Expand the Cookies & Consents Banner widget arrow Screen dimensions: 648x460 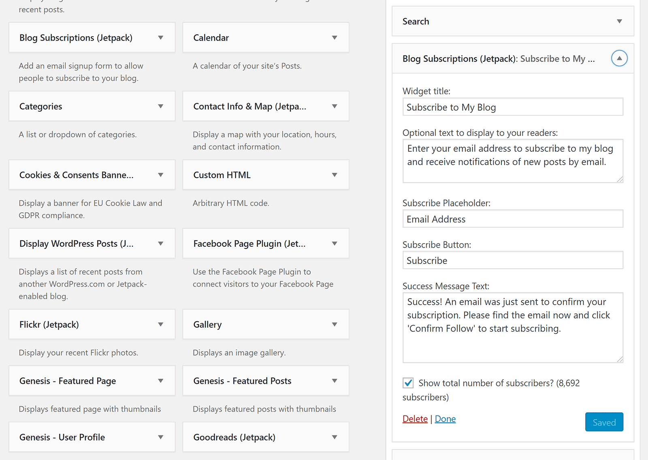coord(160,175)
